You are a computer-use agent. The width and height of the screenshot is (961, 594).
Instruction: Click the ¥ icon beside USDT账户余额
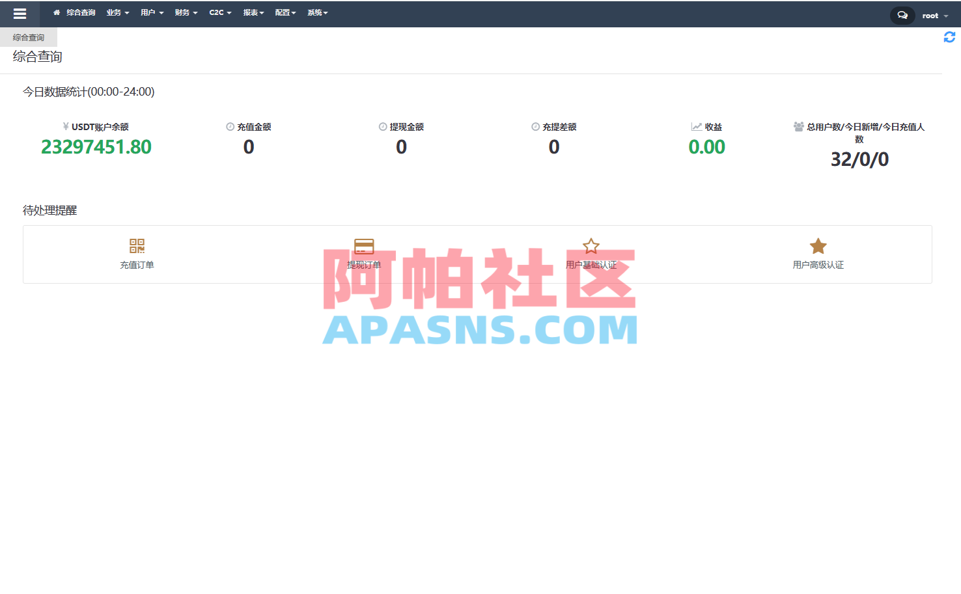coord(65,126)
